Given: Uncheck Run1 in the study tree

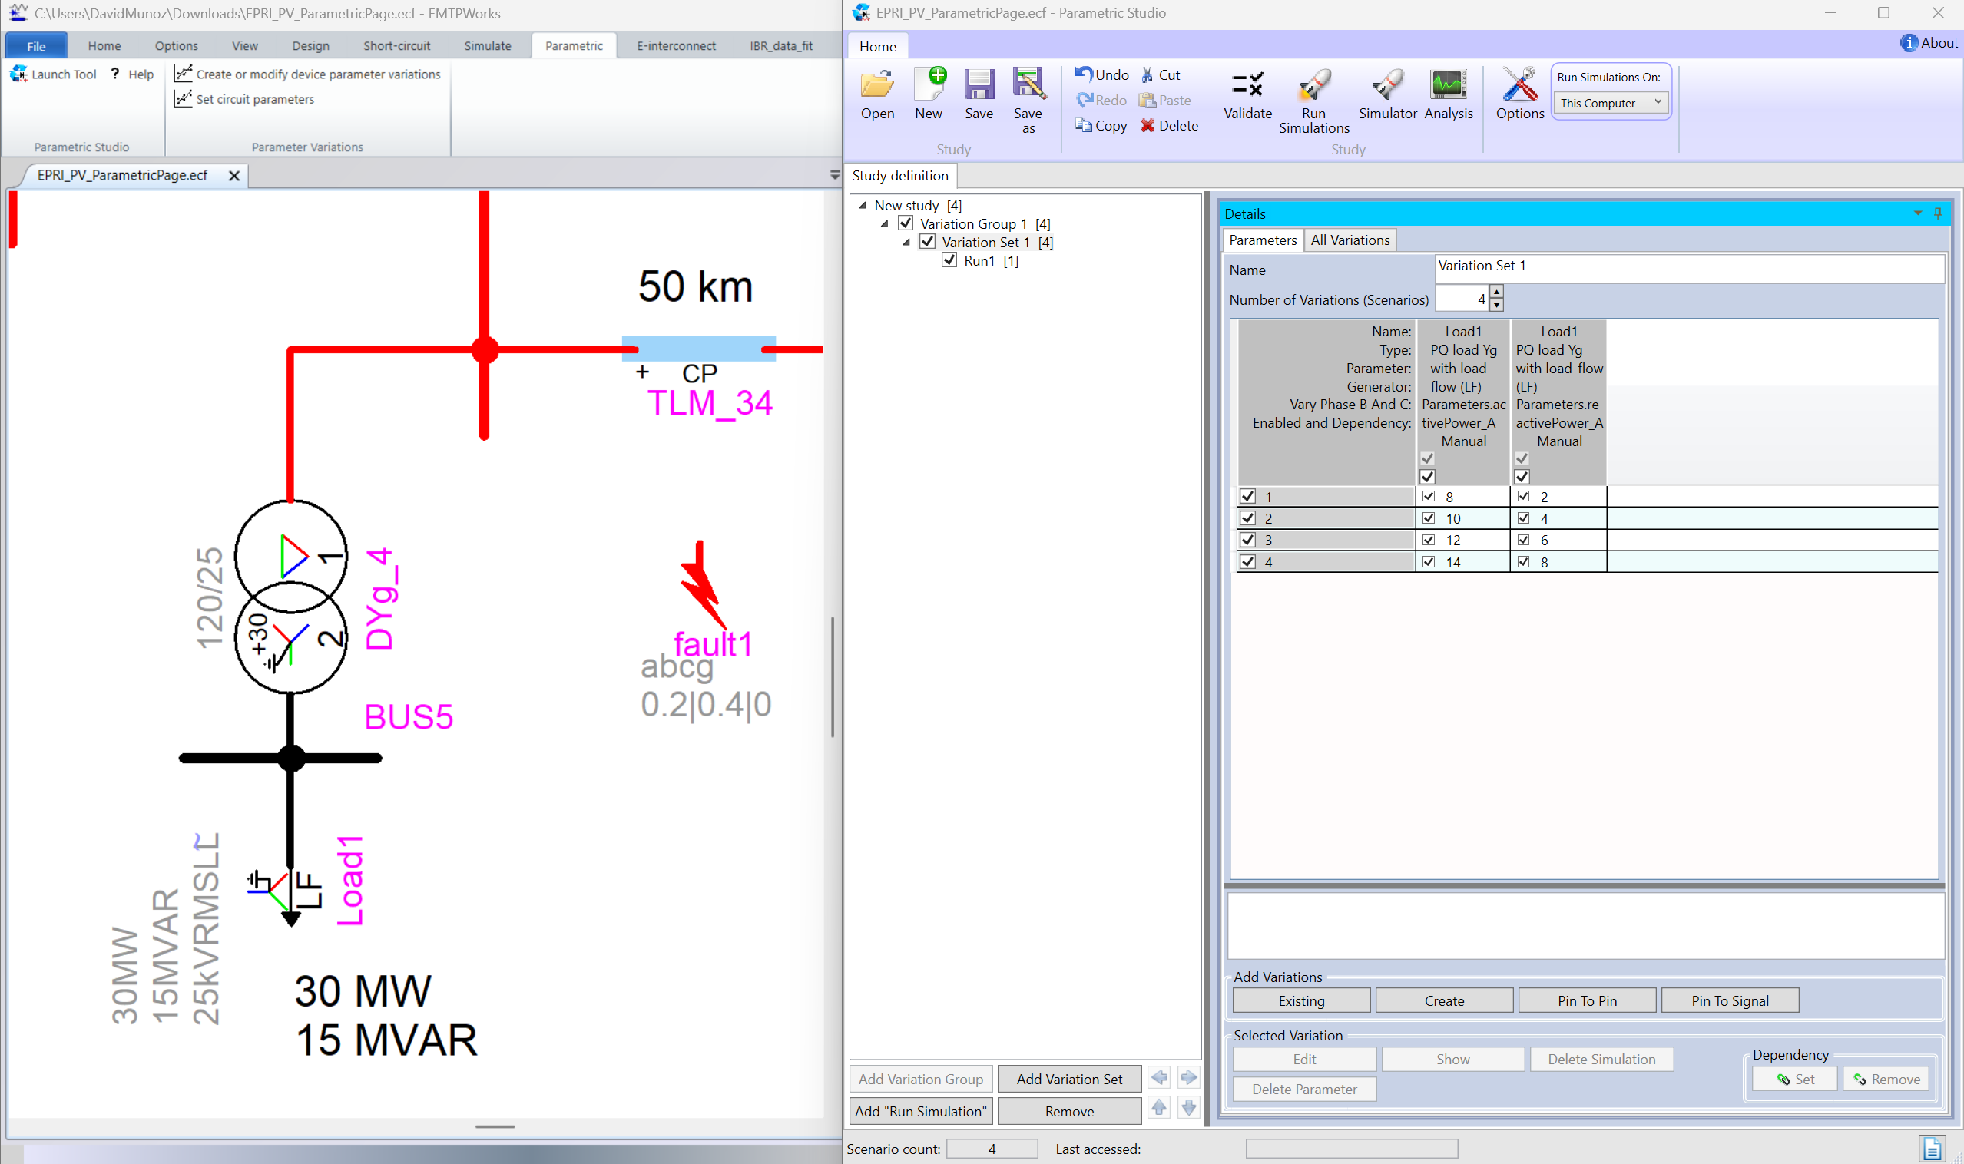Looking at the screenshot, I should coord(949,260).
